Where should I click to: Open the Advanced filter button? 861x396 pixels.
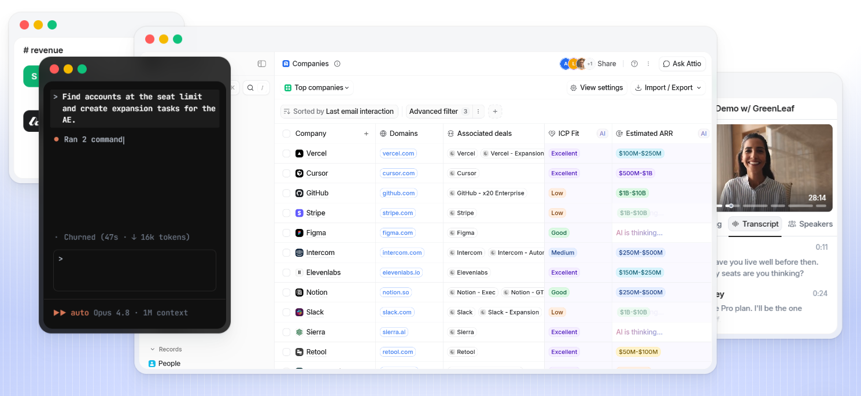coord(438,112)
